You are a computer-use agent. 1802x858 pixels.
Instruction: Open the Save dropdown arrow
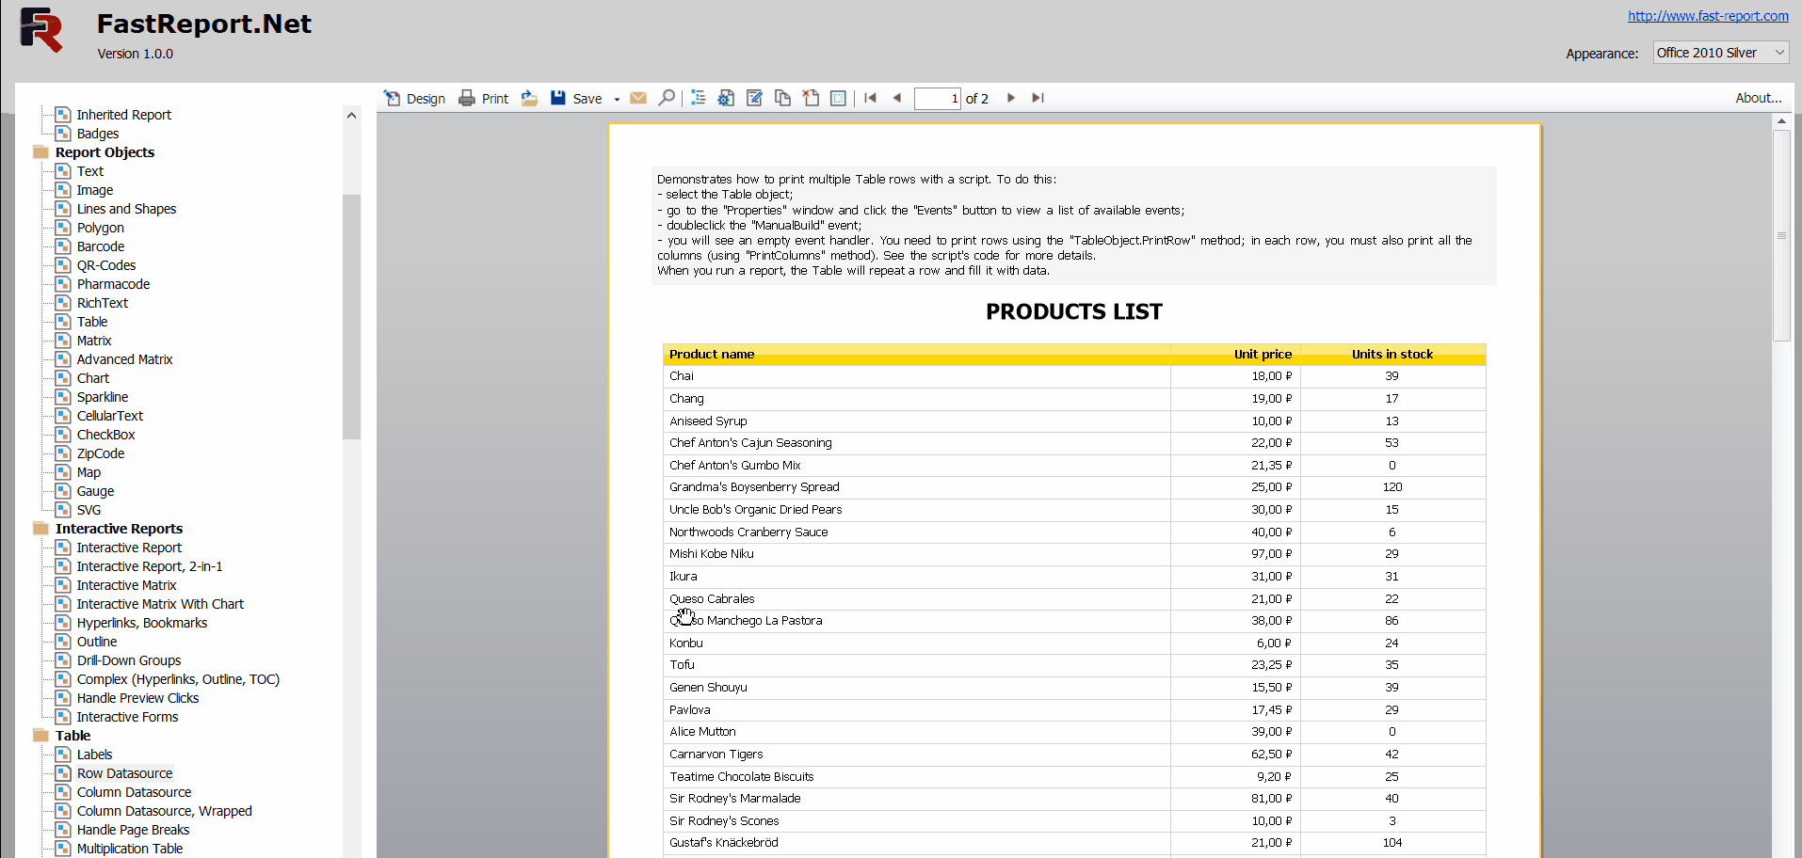pyautogui.click(x=617, y=99)
